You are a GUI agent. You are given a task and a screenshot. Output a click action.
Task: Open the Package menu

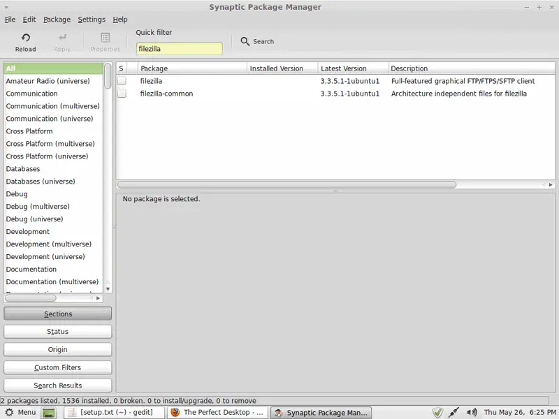[x=57, y=20]
